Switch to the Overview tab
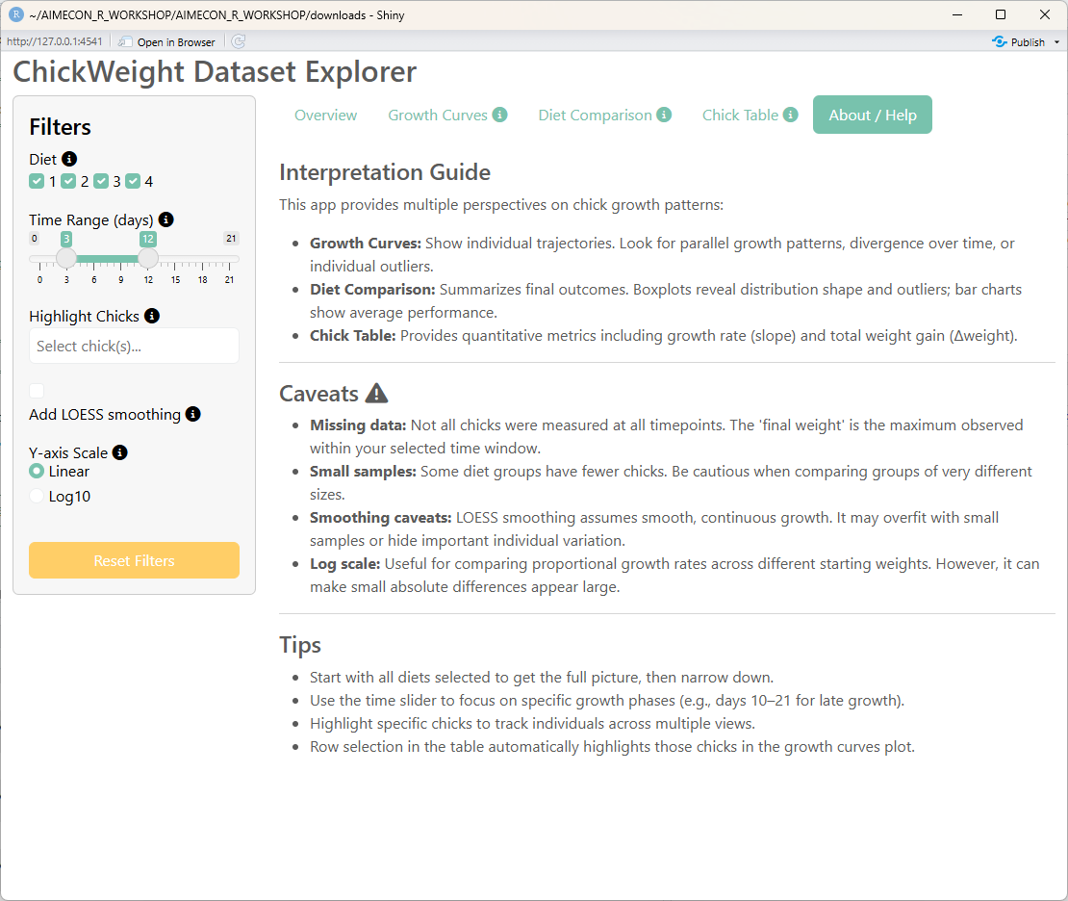The image size is (1068, 901). [x=325, y=116]
